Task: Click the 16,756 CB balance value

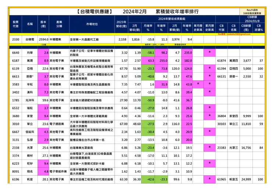Action: tap(246, 148)
